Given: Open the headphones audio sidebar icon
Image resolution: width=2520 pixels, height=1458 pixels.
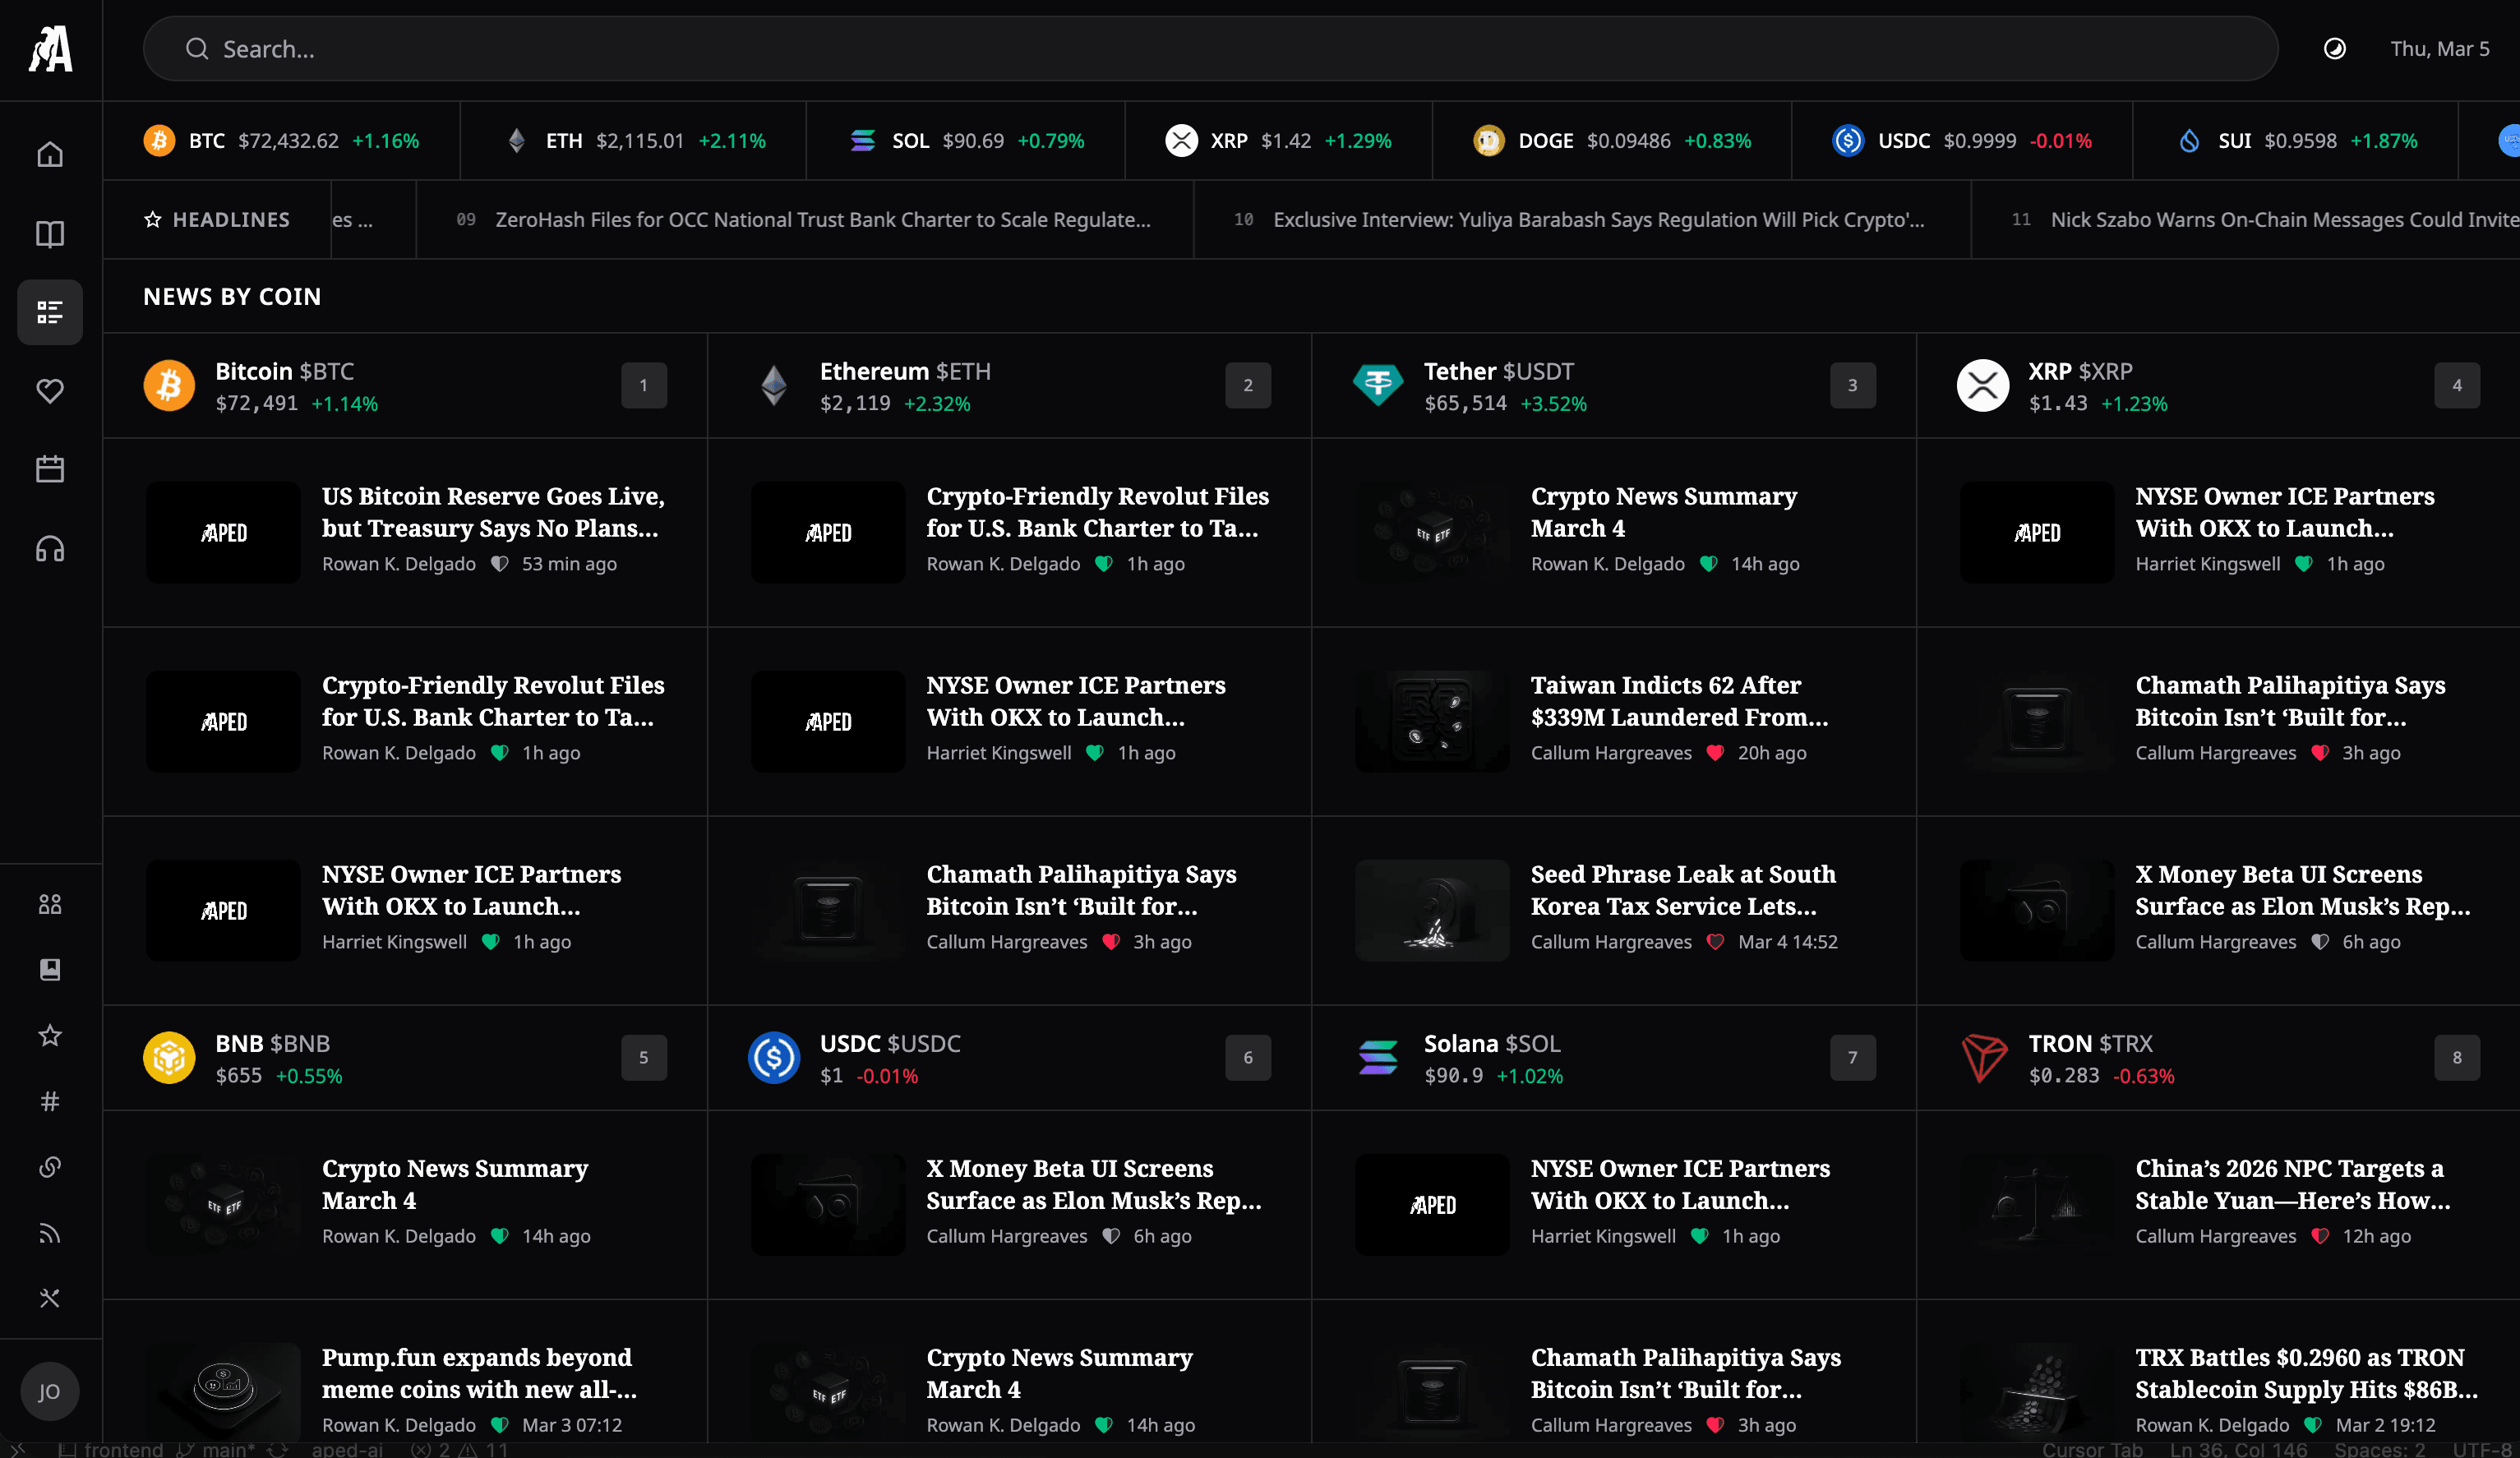Looking at the screenshot, I should (x=50, y=548).
